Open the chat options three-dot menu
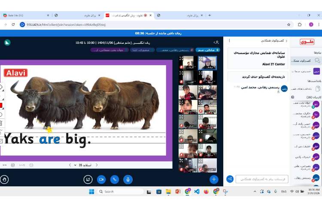The image size is (322, 206). pos(229,41)
